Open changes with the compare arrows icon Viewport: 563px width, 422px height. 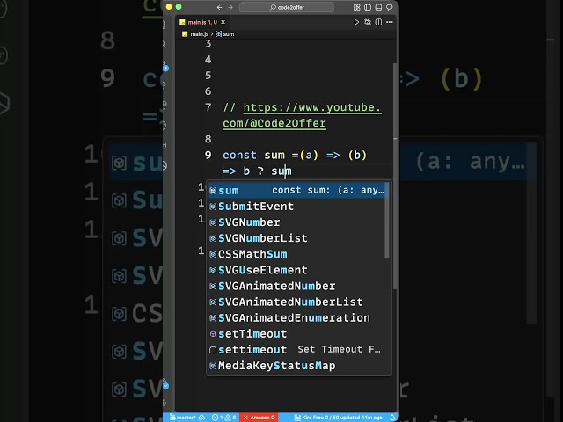pyautogui.click(x=368, y=22)
